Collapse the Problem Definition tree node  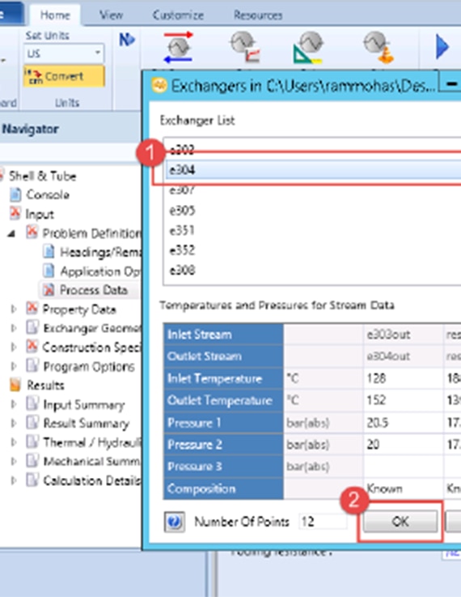tap(12, 233)
